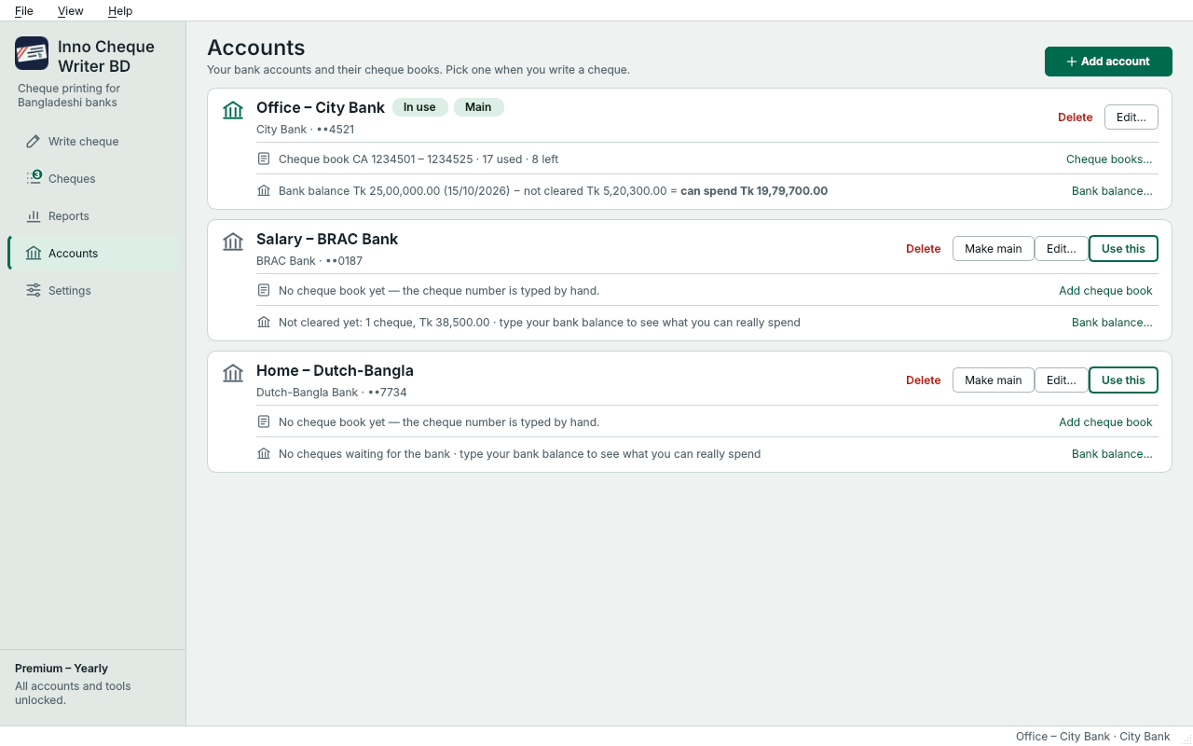The image size is (1193, 746).
Task: Add a new account
Action: coord(1108,62)
